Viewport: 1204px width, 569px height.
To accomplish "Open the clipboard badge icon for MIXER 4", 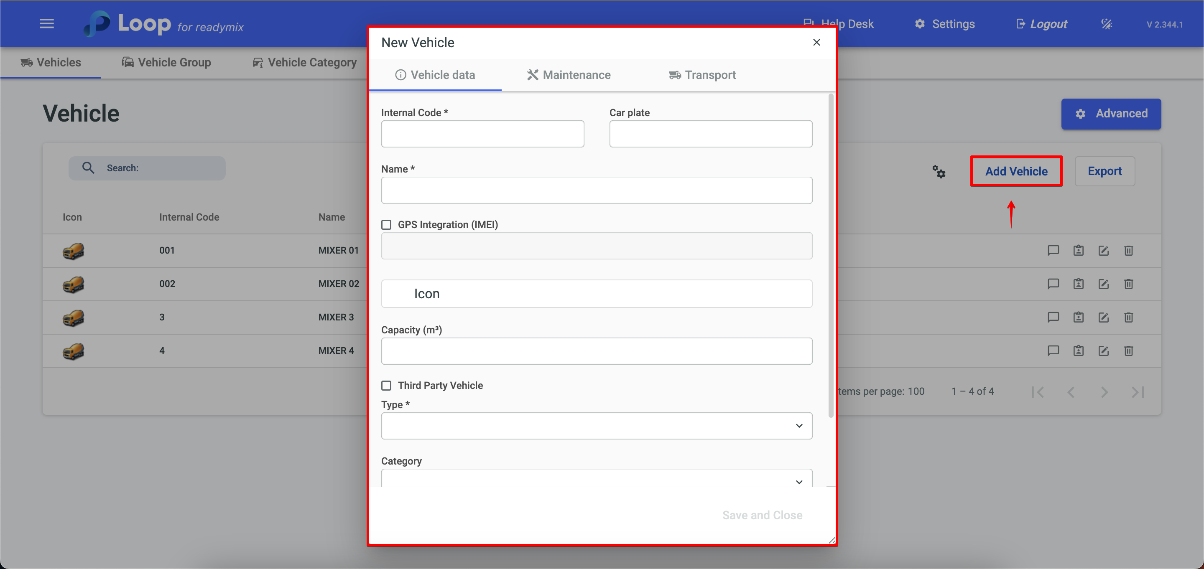I will (1078, 351).
